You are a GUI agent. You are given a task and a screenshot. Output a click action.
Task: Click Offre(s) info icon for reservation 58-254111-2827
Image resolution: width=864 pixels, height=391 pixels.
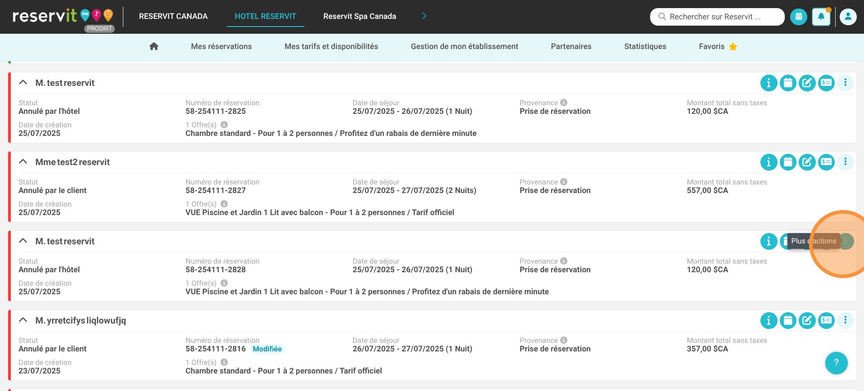coord(224,204)
